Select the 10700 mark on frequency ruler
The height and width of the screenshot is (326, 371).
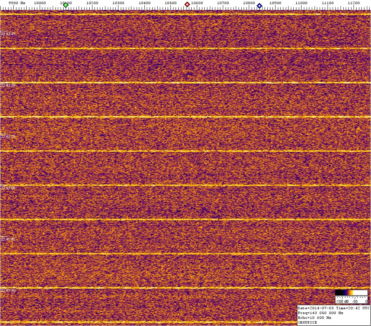click(x=223, y=3)
